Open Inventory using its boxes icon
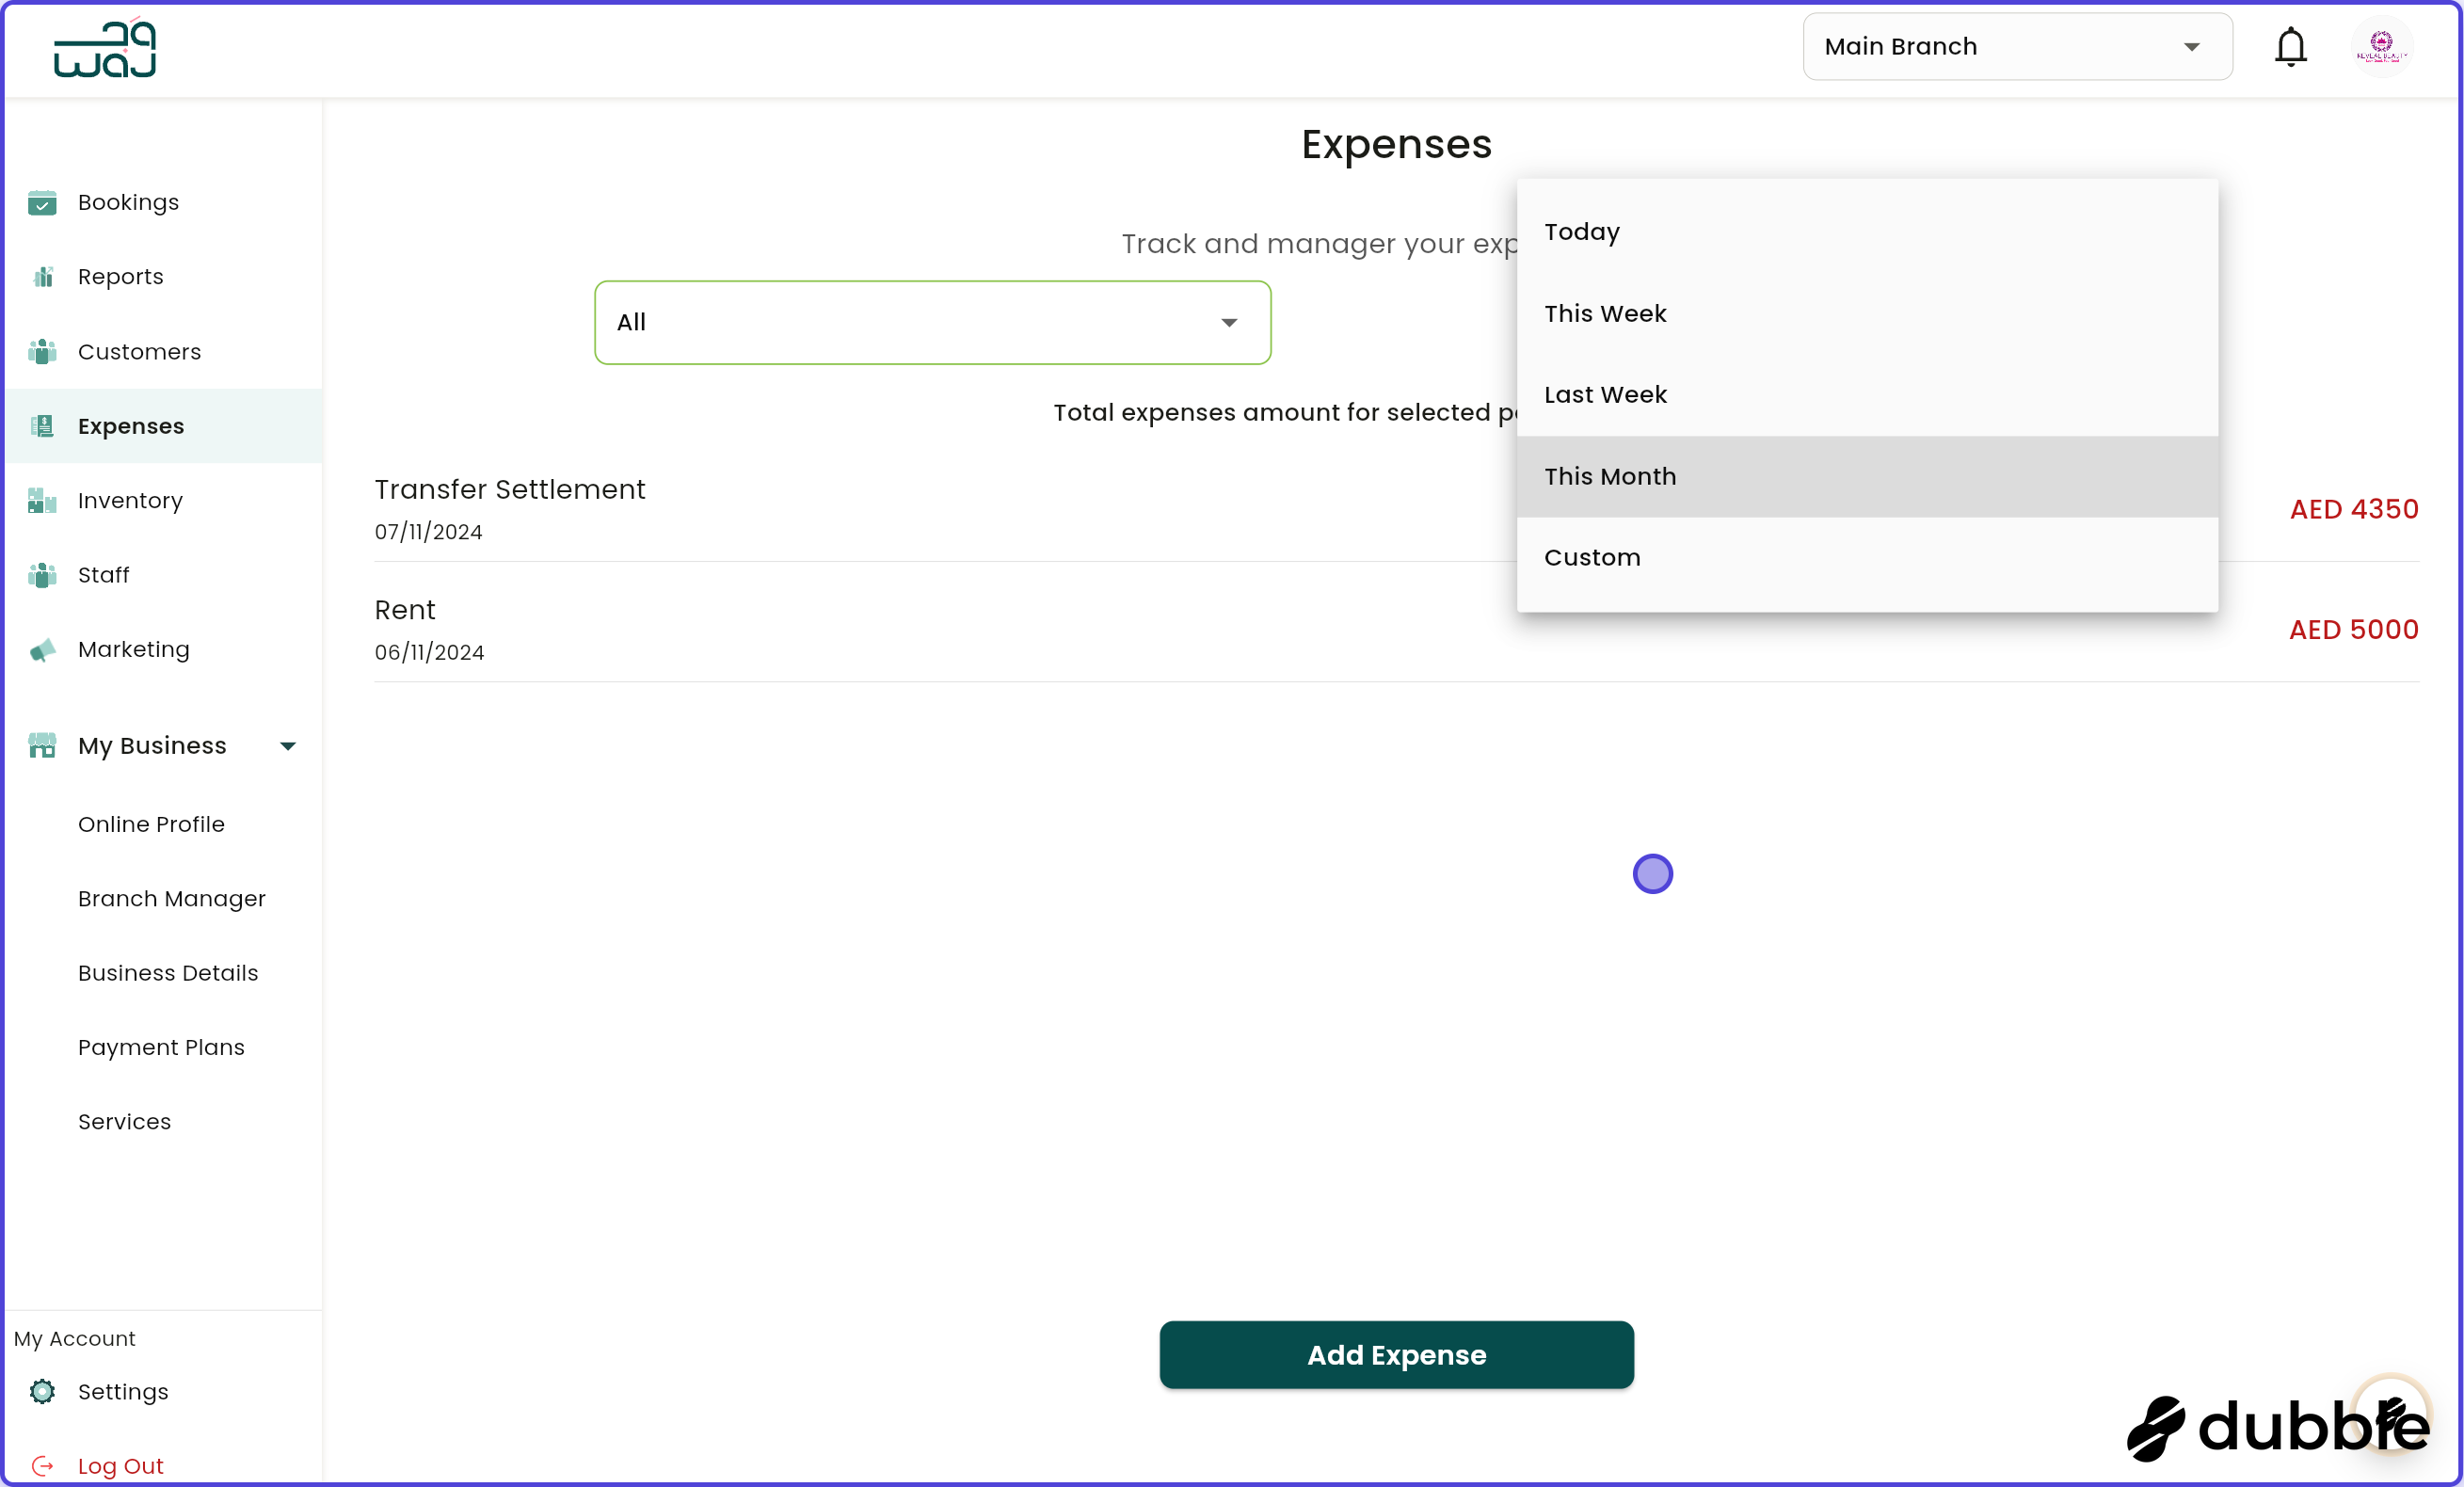 point(42,501)
